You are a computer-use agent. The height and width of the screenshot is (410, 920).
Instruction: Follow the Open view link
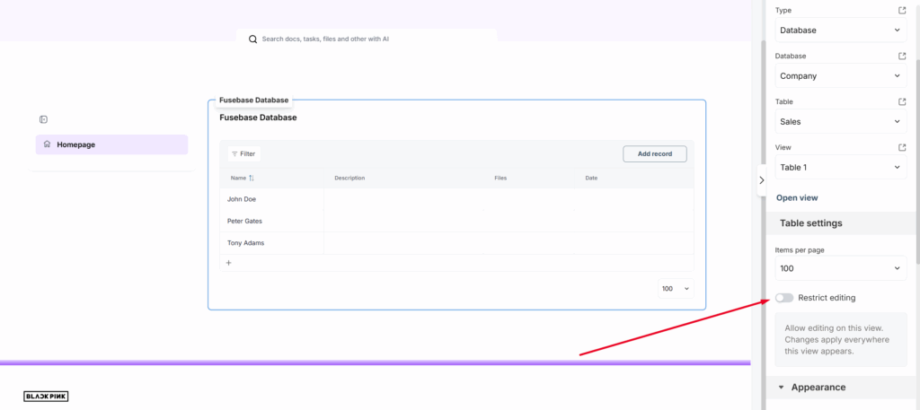coord(797,197)
